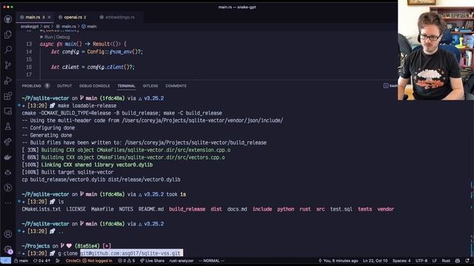Viewport: 474px width, 266px height.
Task: Click 'vendor' directory in ls output
Action: pyautogui.click(x=385, y=209)
